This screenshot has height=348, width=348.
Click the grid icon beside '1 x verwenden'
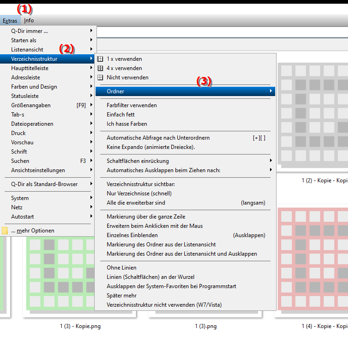pos(100,59)
